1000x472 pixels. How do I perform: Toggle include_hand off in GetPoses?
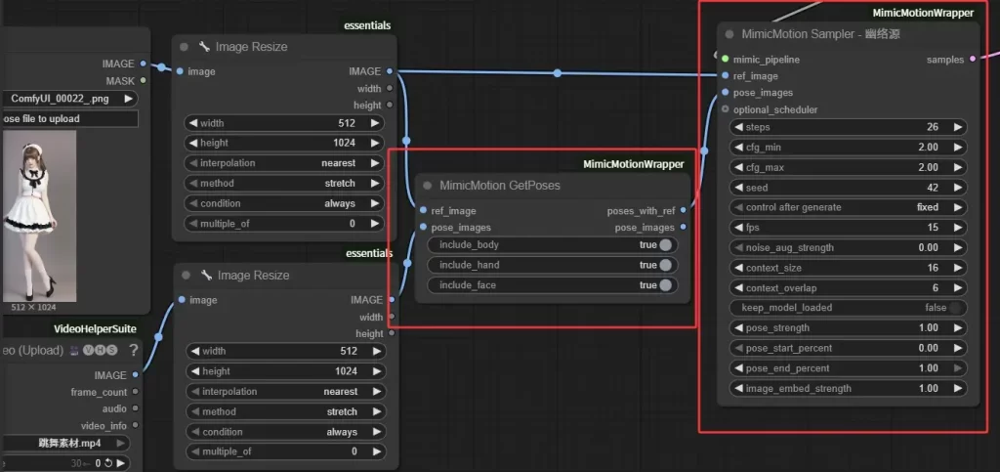click(x=665, y=265)
